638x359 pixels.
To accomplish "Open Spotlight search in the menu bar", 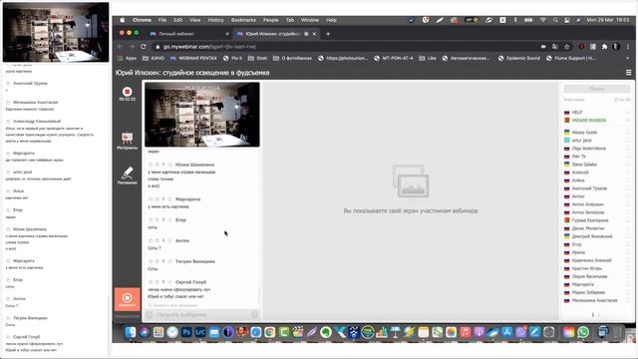I will [555, 20].
